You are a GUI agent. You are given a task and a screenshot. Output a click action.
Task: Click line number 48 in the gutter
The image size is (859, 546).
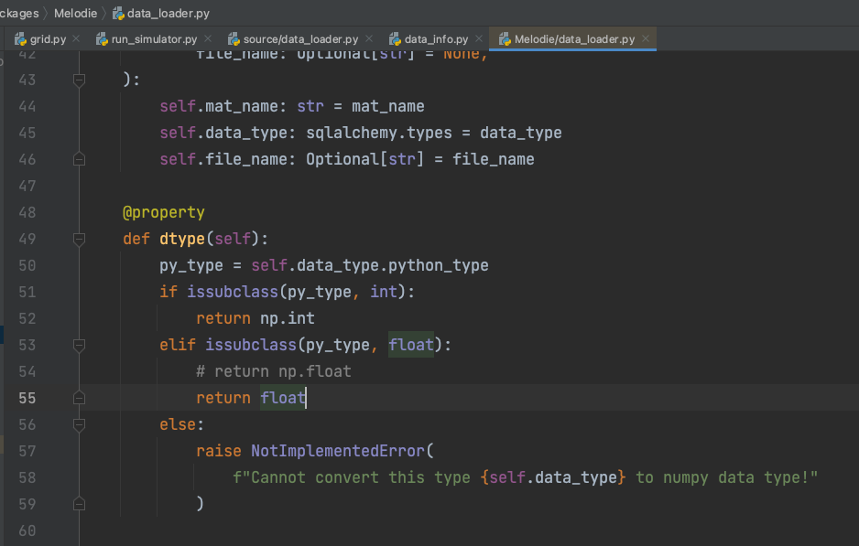pyautogui.click(x=27, y=212)
